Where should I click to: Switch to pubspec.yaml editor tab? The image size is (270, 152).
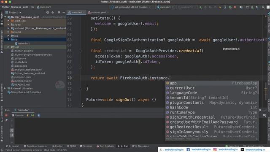pyautogui.click(x=98, y=12)
